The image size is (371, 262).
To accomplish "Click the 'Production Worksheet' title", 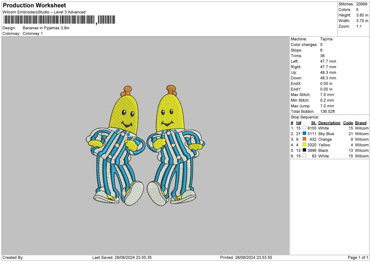I will click(35, 5).
